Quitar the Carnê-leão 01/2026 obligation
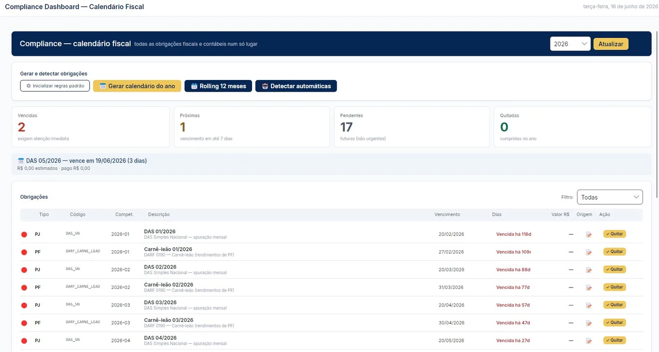659x352 pixels. pos(614,252)
